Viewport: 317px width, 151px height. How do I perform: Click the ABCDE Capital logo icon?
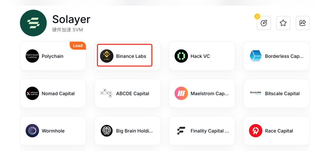pyautogui.click(x=107, y=93)
